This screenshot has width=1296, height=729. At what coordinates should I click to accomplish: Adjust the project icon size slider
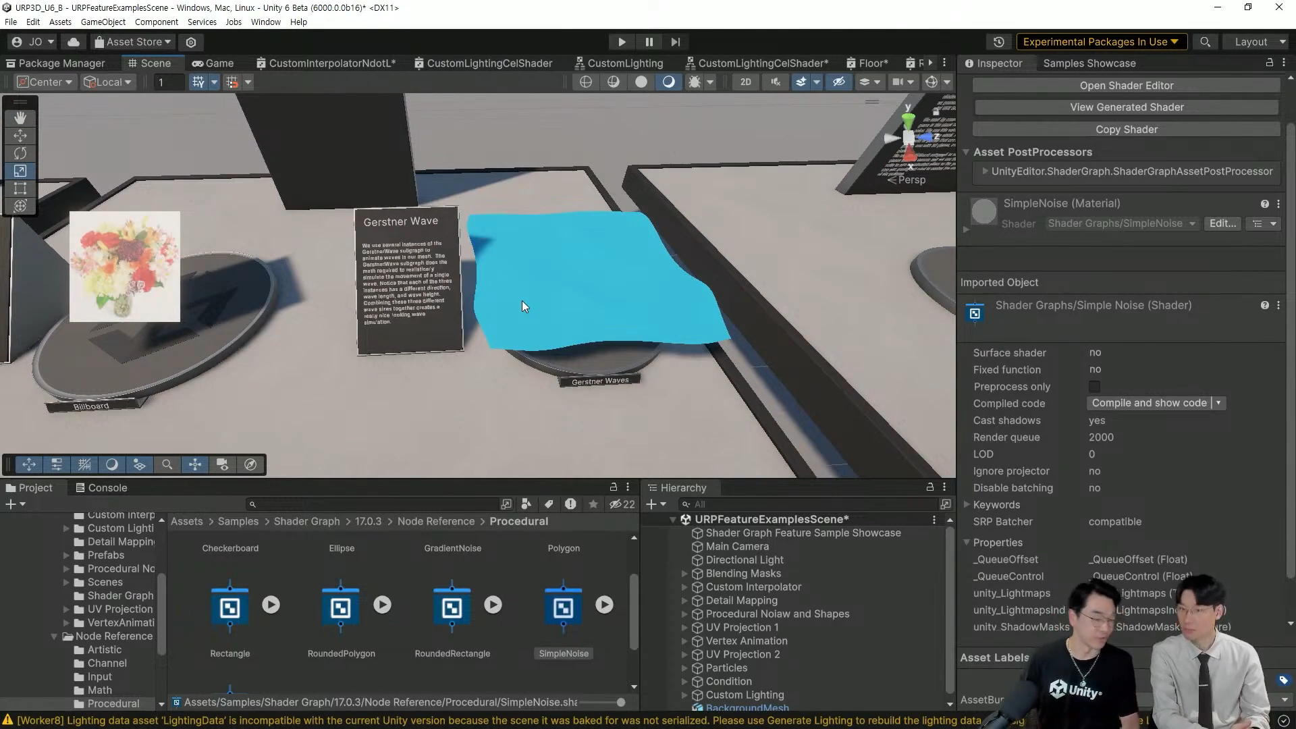click(x=620, y=703)
